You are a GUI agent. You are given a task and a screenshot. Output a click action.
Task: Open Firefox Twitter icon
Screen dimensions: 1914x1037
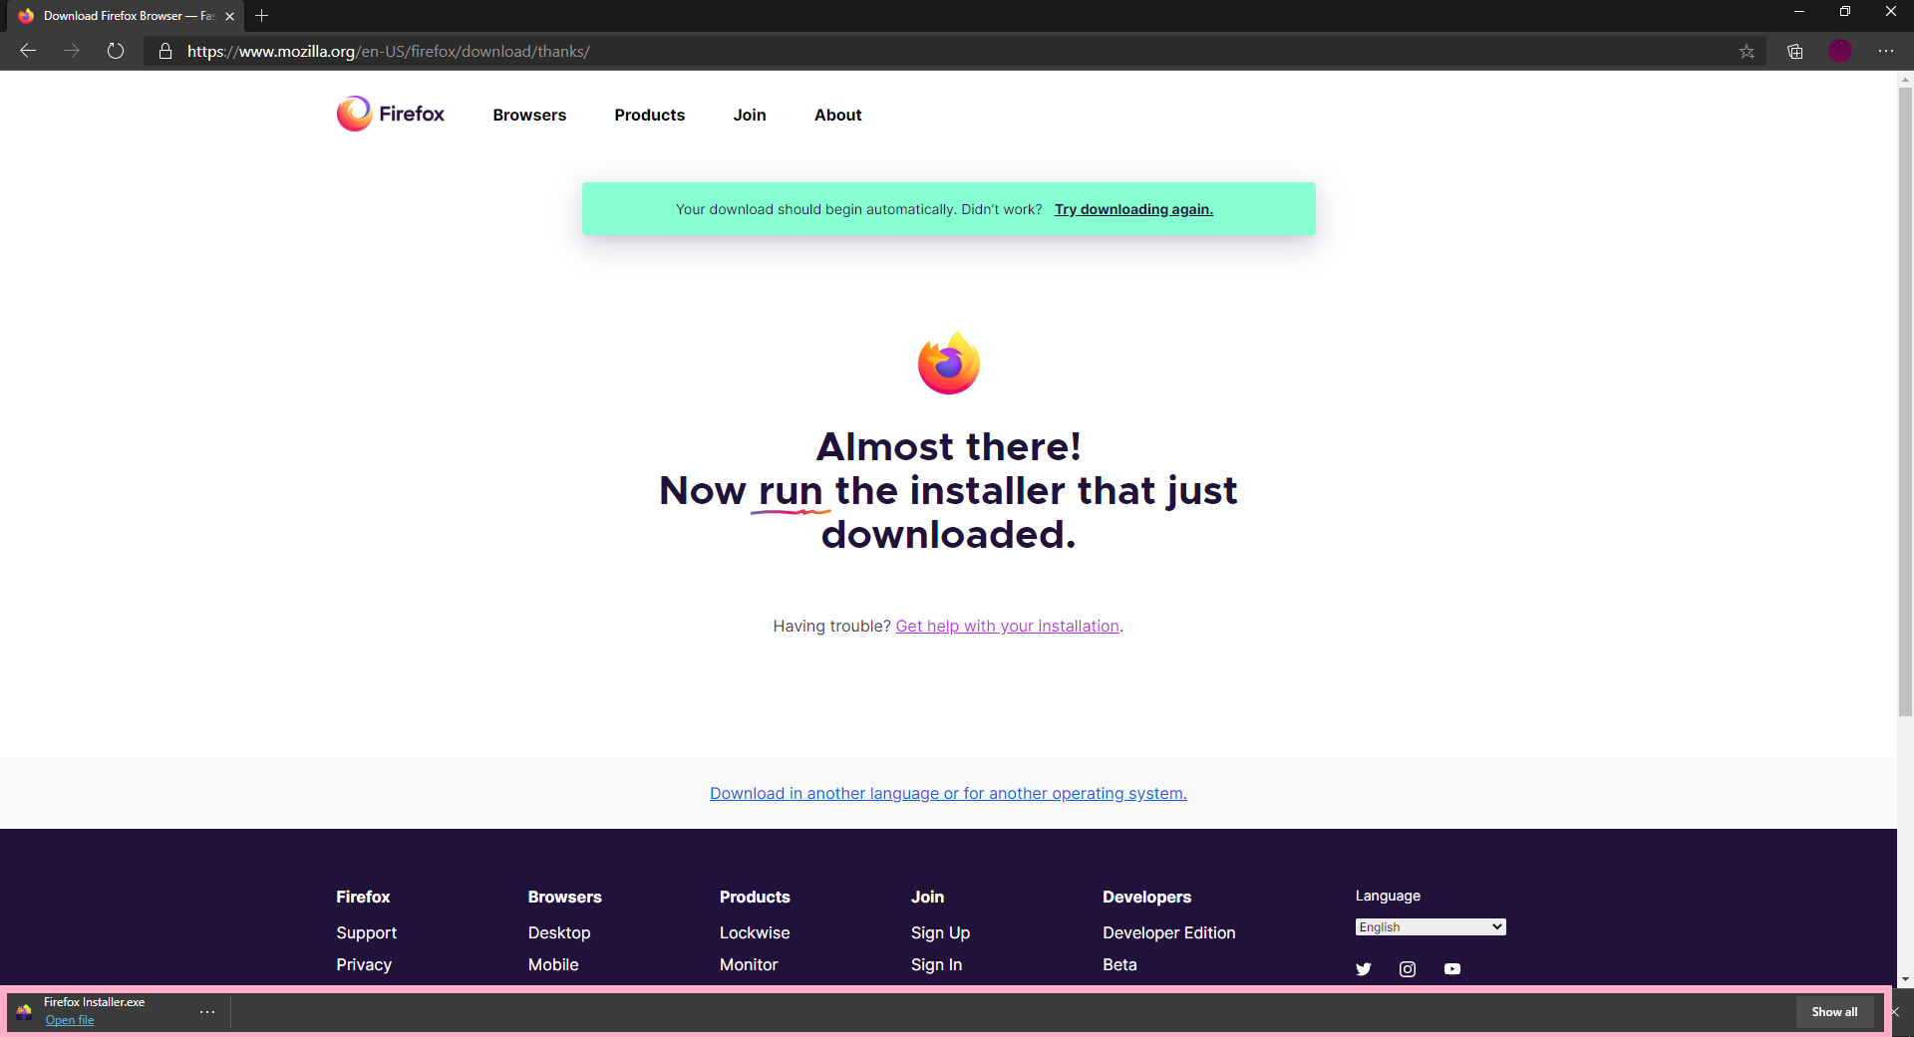point(1364,969)
